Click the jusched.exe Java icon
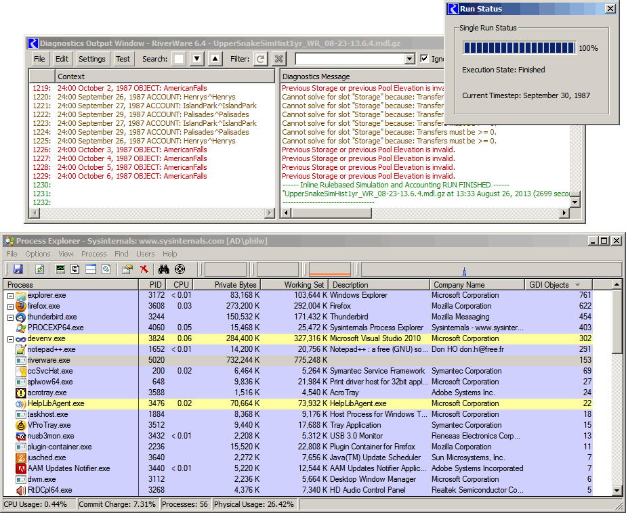The image size is (626, 513). [21, 458]
